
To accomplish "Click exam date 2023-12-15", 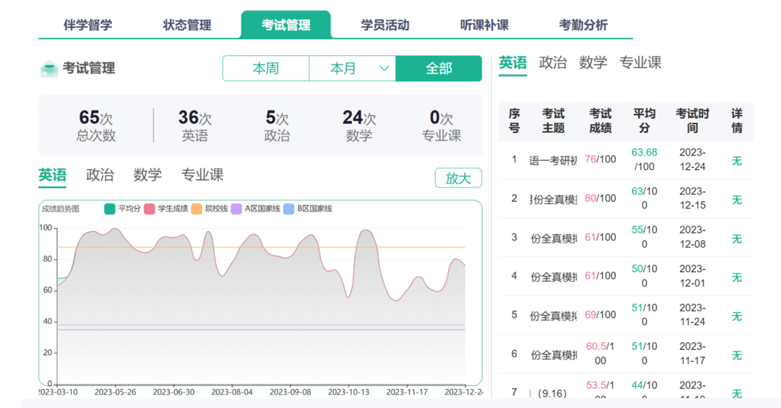I will pos(692,198).
